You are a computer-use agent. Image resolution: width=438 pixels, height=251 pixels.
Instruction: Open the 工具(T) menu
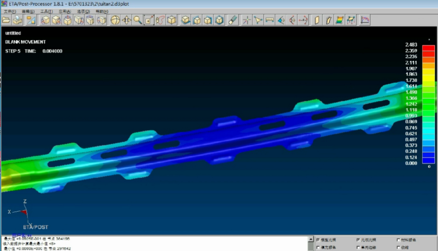(46, 12)
